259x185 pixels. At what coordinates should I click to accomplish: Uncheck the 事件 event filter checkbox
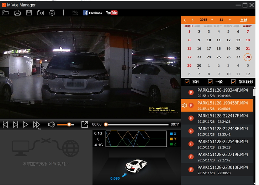tap(187, 82)
